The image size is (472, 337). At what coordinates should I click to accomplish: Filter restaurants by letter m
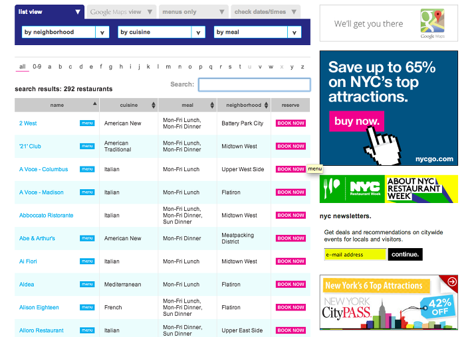(x=168, y=67)
